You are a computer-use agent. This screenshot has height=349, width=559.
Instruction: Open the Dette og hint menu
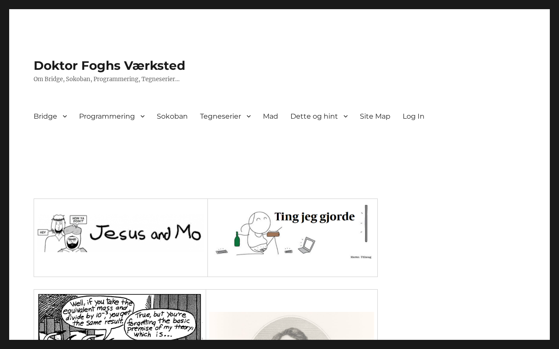tap(314, 116)
